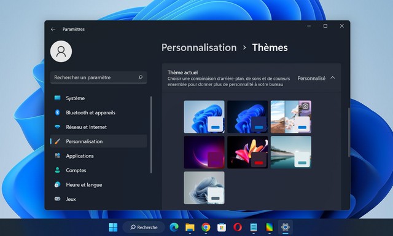Open Notepad from taskbar
The height and width of the screenshot is (236, 393).
pyautogui.click(x=254, y=227)
